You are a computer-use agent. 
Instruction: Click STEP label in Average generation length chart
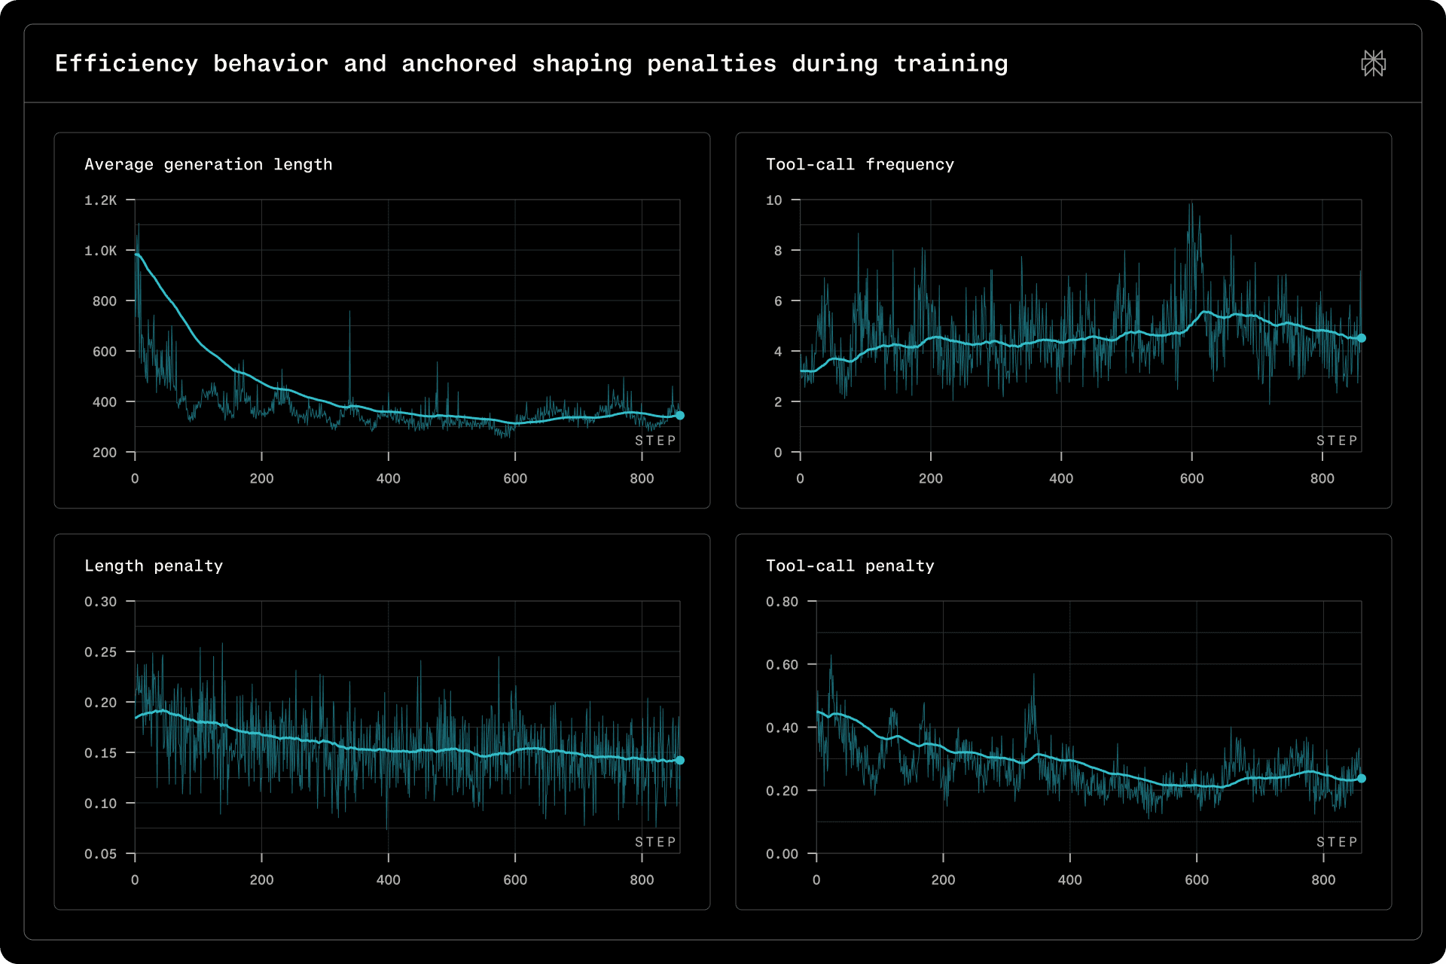tap(655, 441)
